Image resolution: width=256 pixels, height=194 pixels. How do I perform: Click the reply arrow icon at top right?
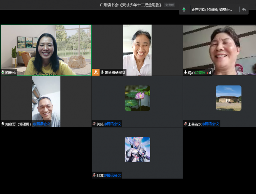244,10
